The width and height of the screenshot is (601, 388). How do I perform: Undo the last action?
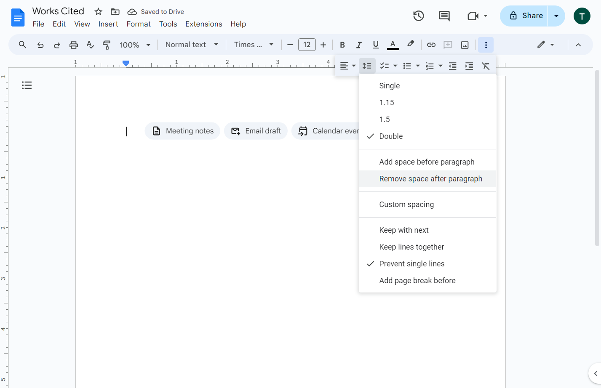pyautogui.click(x=40, y=45)
